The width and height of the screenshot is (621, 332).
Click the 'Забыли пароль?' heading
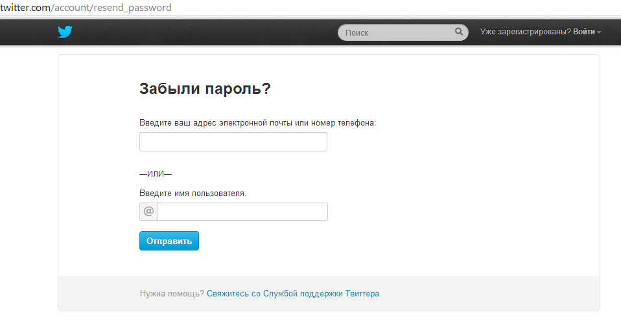(205, 89)
